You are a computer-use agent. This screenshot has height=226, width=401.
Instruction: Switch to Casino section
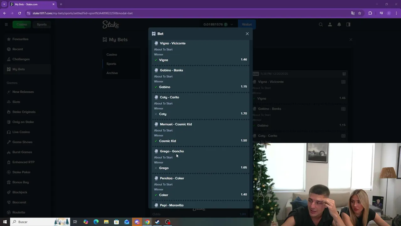click(x=22, y=24)
